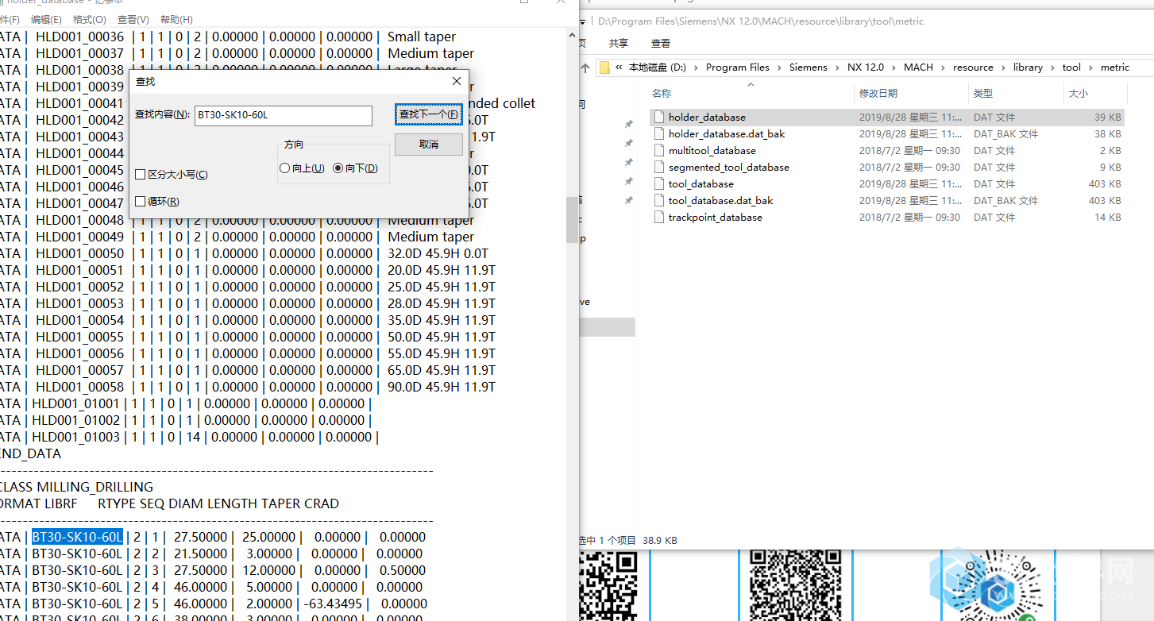
Task: Click the DAT_BAK 文件 type of tool_database.dat_bak
Action: [1005, 200]
